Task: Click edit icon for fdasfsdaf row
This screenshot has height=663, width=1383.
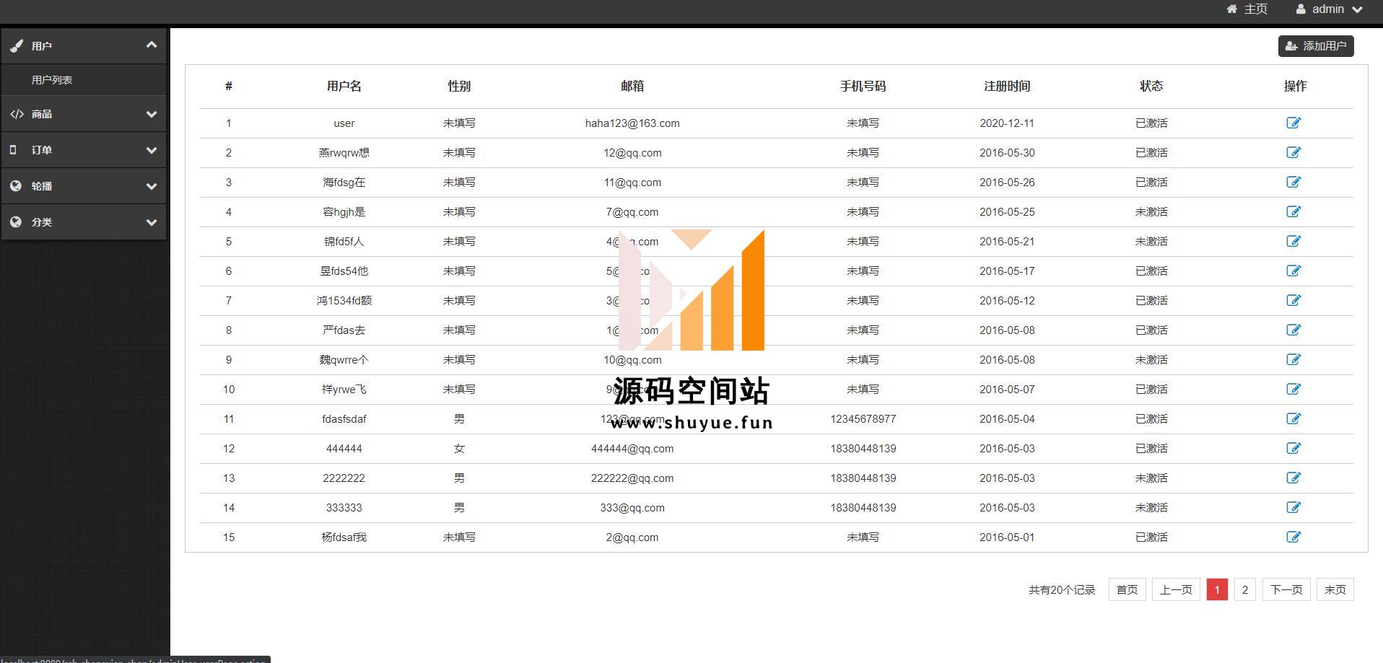Action: tap(1293, 419)
